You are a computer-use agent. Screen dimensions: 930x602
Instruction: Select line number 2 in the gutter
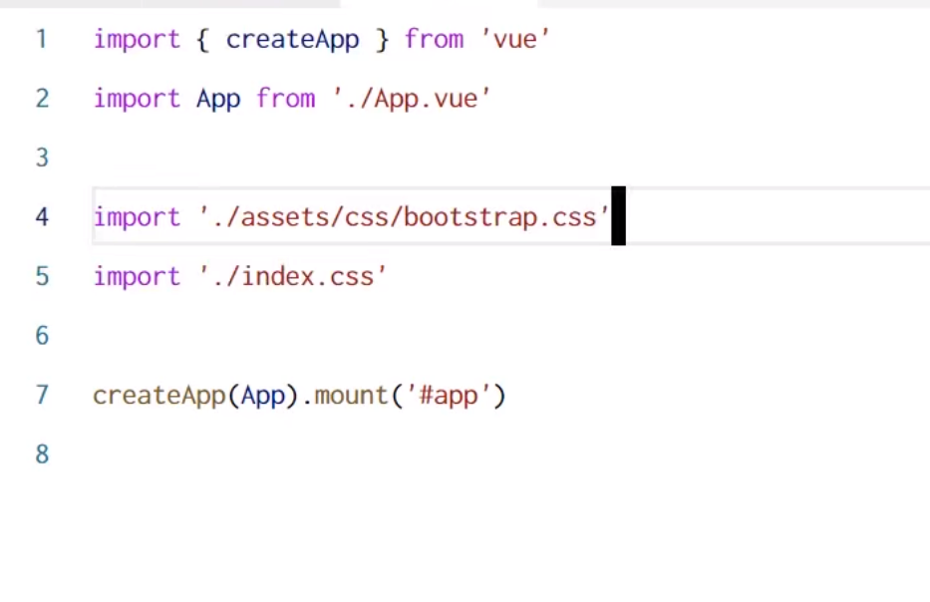42,99
